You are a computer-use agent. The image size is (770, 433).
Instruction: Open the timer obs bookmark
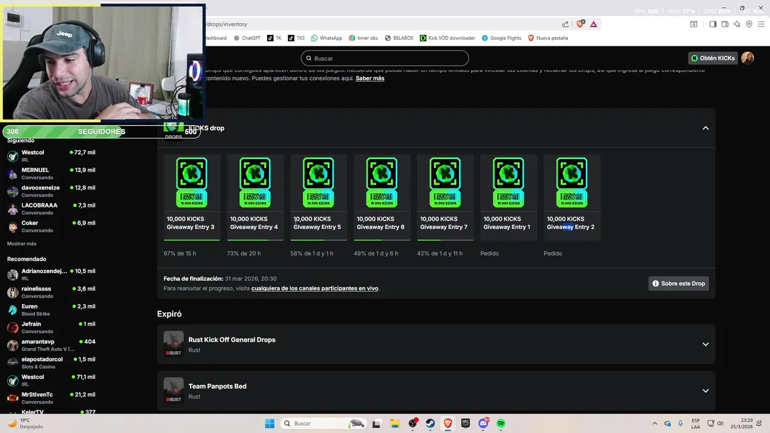pyautogui.click(x=363, y=38)
